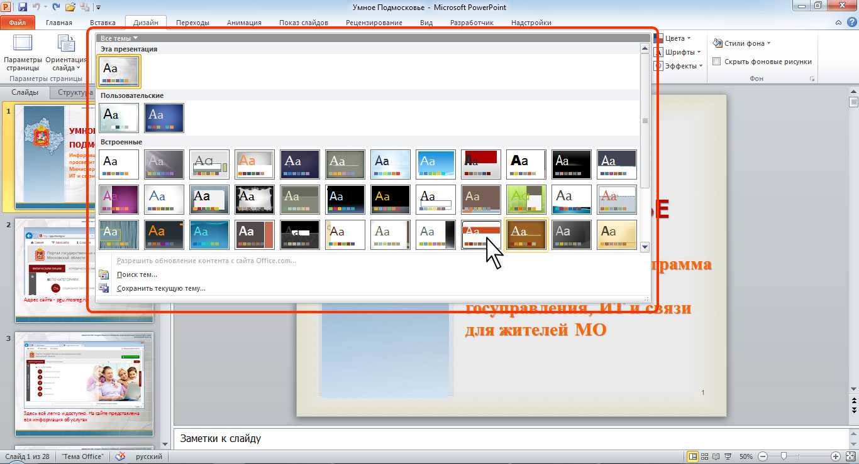Open a file via the folder icon
The width and height of the screenshot is (859, 464).
coord(70,7)
